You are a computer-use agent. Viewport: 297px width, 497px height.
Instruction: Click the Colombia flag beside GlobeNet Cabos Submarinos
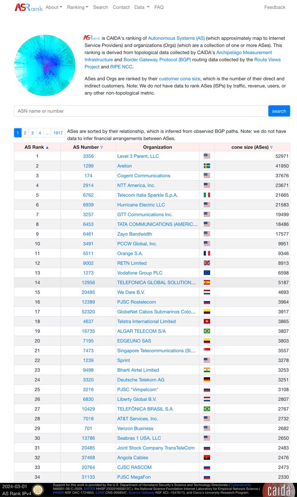[x=207, y=312]
